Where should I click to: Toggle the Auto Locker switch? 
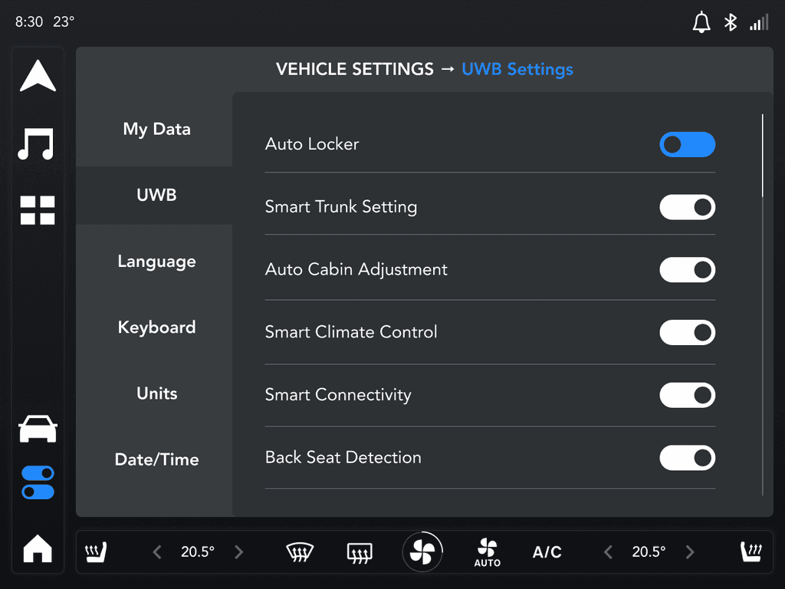(687, 144)
